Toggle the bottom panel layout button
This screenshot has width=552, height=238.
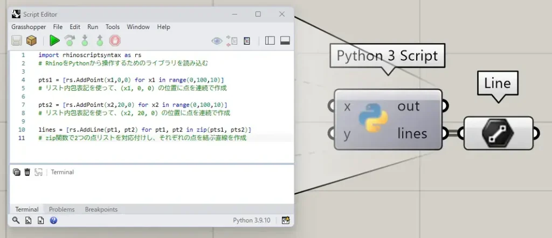285,40
